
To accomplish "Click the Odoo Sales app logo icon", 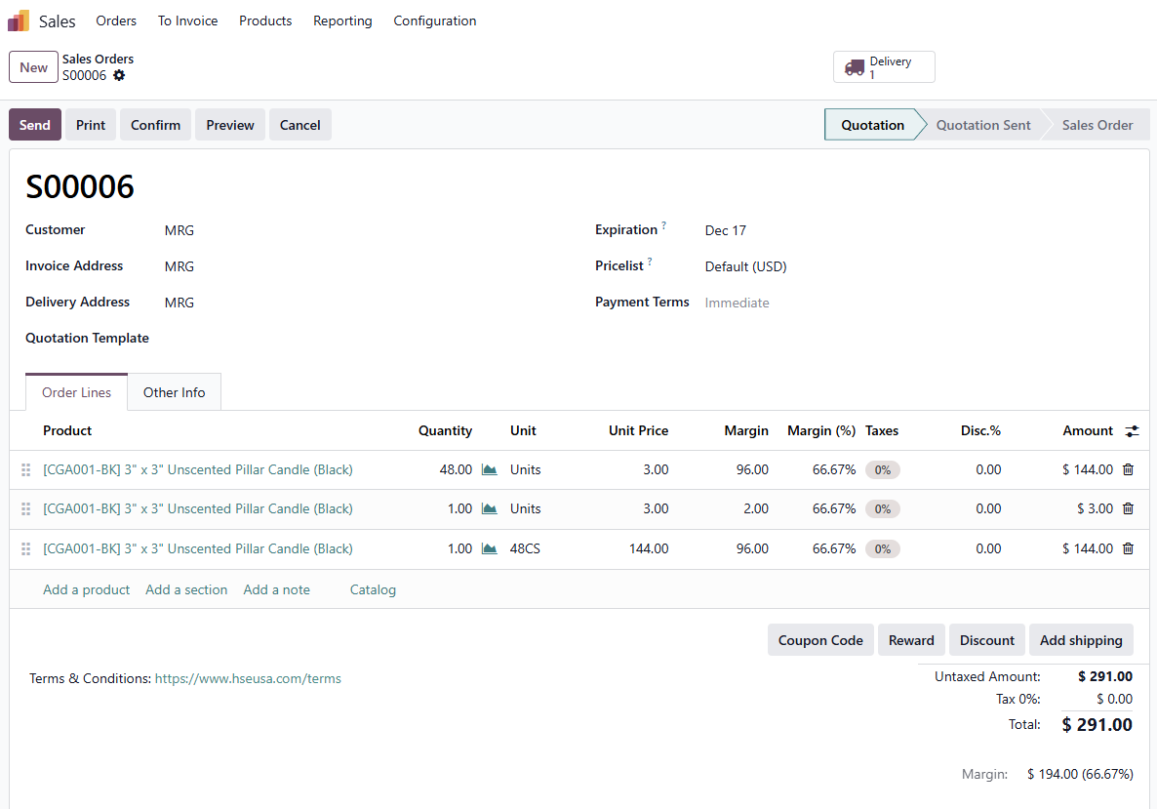I will (x=19, y=20).
